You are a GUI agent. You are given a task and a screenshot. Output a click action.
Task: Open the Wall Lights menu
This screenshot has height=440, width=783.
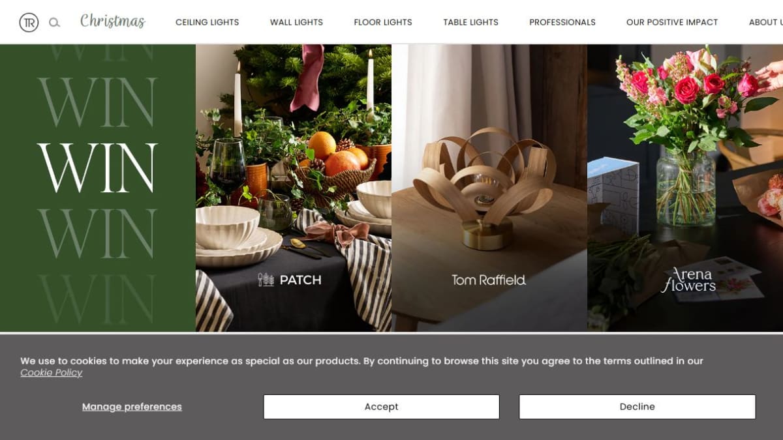pos(296,22)
